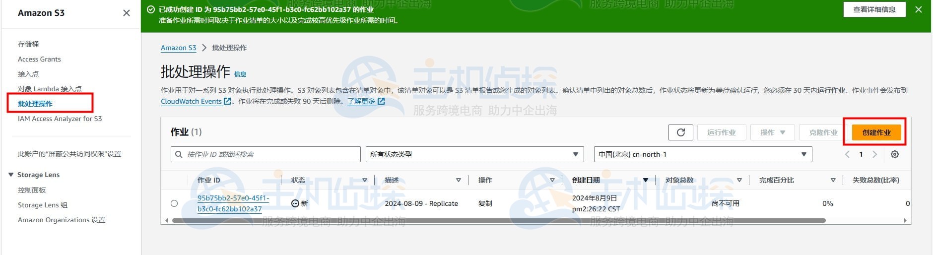Open Amazon S3 breadcrumb link
The image size is (933, 255).
point(179,48)
